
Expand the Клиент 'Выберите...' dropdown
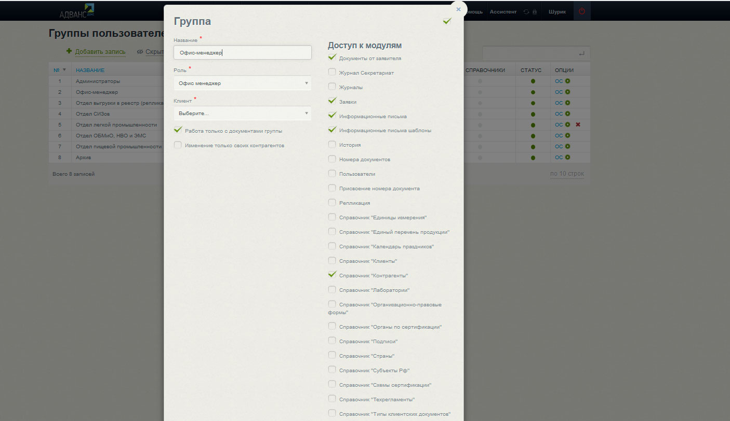242,113
